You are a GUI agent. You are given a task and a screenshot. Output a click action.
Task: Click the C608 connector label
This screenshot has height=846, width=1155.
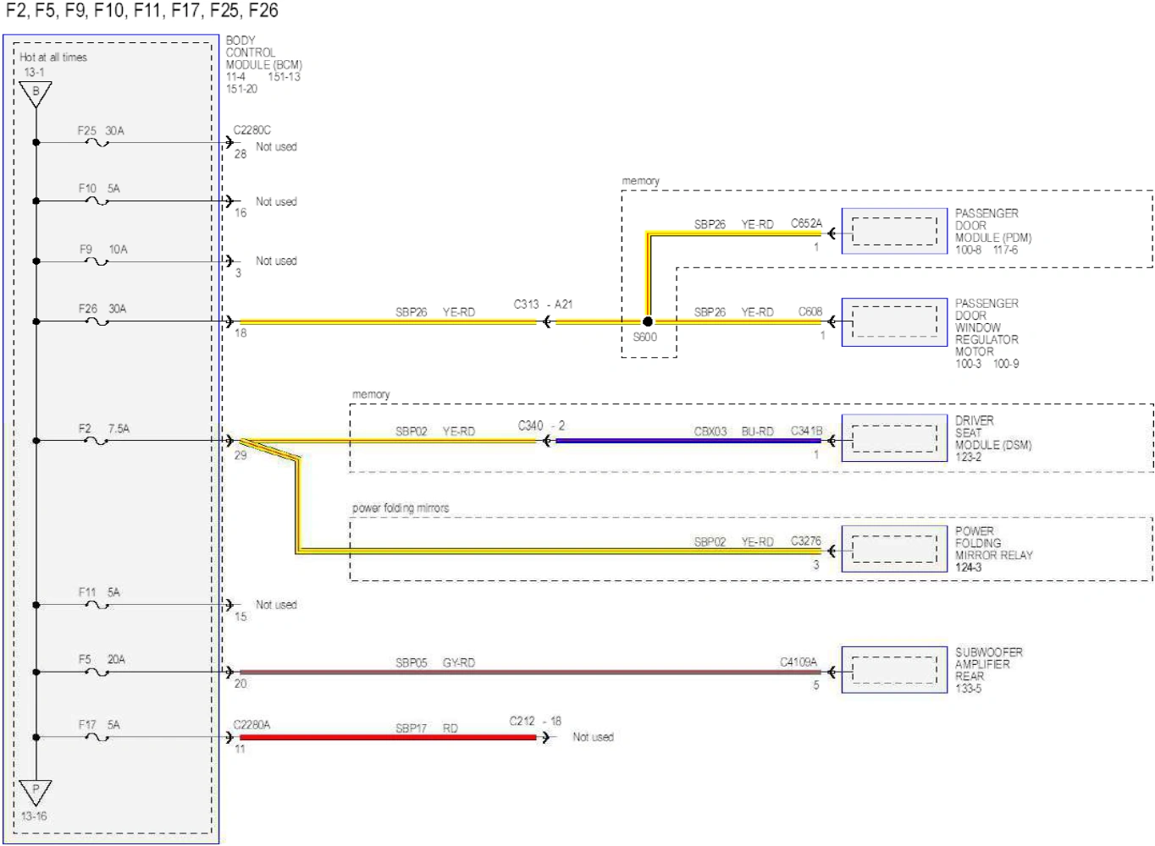click(x=810, y=312)
